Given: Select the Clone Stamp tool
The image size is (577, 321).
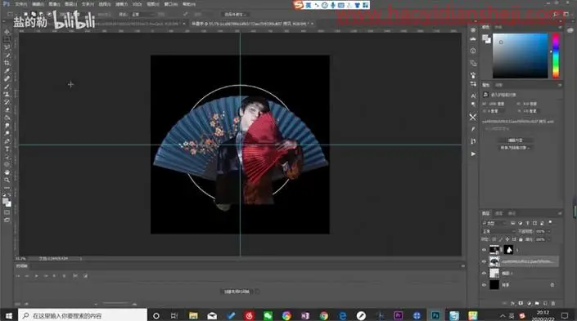Looking at the screenshot, I should coord(7,95).
